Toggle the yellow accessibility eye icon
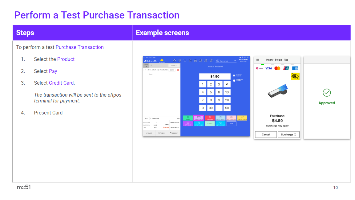Screen dimensions: 355x200 click(x=295, y=76)
